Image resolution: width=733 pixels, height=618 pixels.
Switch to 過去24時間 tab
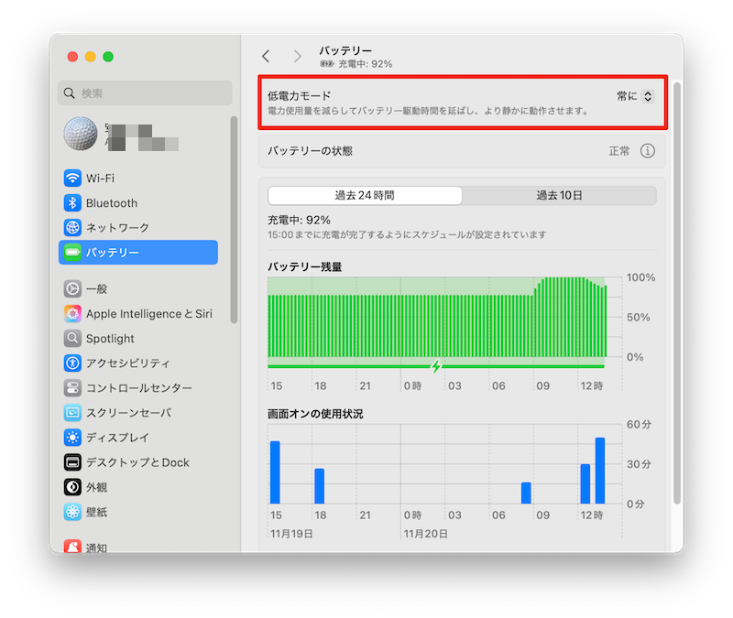[x=365, y=196]
